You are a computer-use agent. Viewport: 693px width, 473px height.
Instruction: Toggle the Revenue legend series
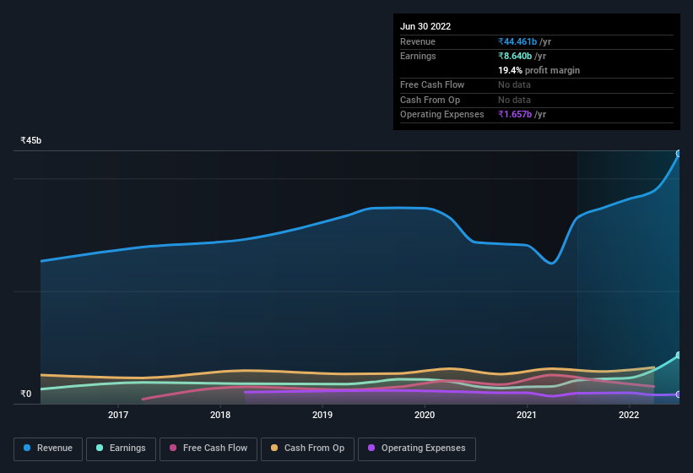pos(48,449)
